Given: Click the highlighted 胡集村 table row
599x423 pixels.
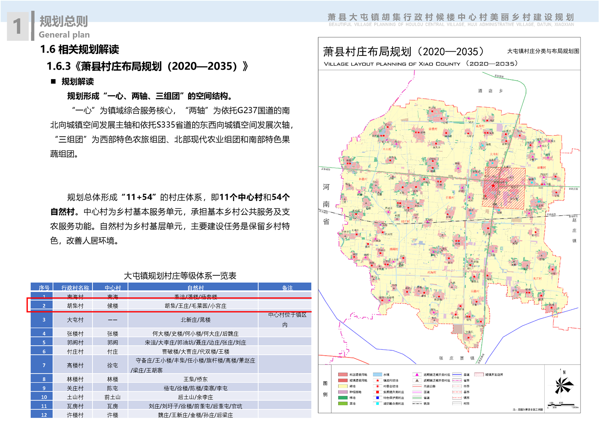Looking at the screenshot, I should pos(169,305).
